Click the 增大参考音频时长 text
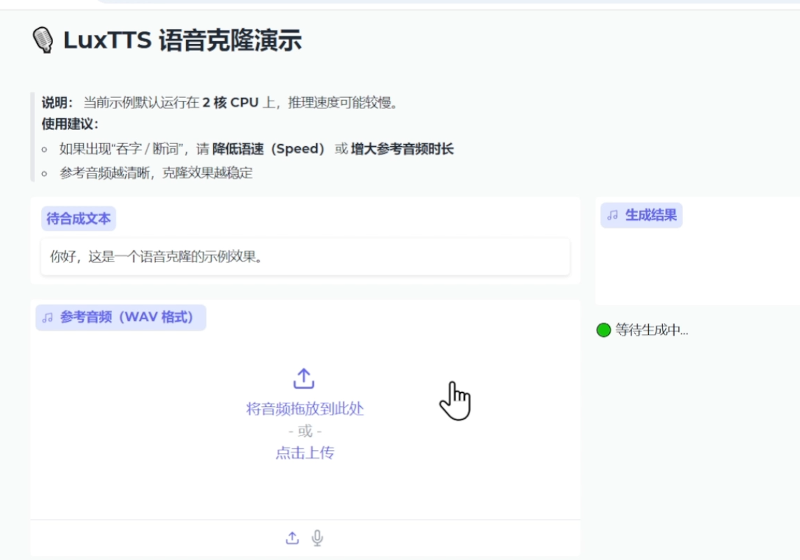Viewport: 800px width, 560px height. pos(402,149)
